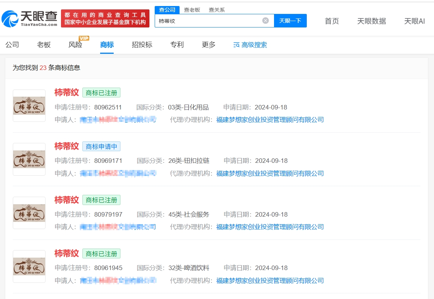Image resolution: width=434 pixels, height=299 pixels.
Task: Click registration number 80979197
Action: click(108, 214)
